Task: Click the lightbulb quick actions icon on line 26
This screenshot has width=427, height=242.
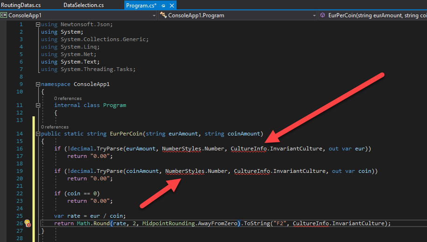Action: [x=28, y=223]
